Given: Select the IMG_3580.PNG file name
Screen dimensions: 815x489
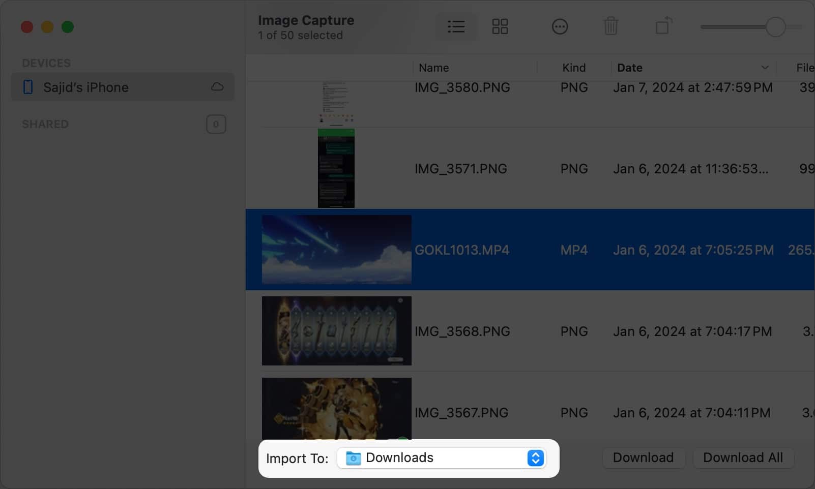Looking at the screenshot, I should (462, 87).
